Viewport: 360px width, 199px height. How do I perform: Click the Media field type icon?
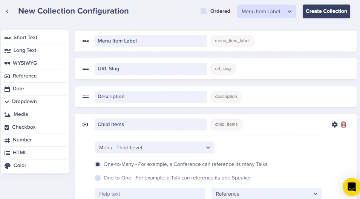pos(8,114)
